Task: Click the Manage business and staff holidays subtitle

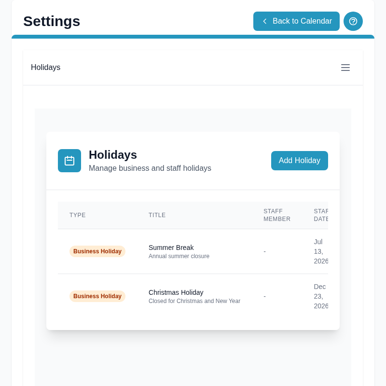Action: pos(150,168)
